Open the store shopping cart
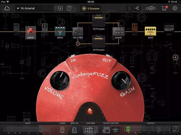This screenshot has width=181, height=135. pyautogui.click(x=164, y=8)
